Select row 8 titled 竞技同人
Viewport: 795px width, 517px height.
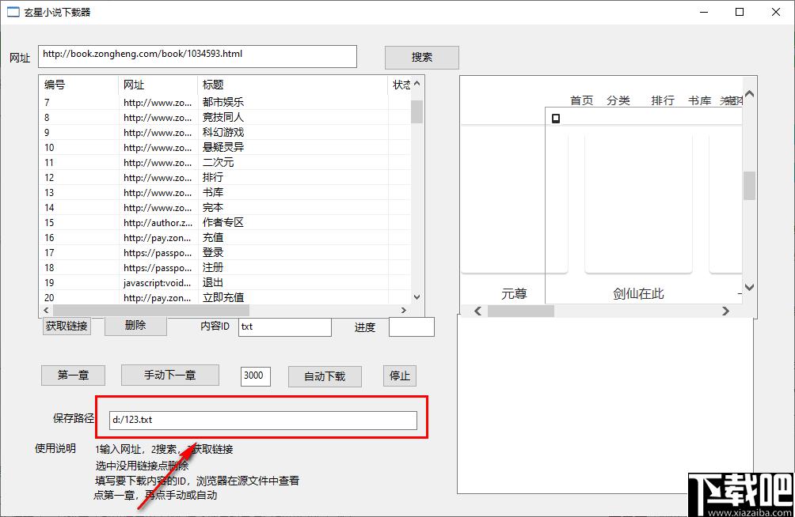click(225, 118)
